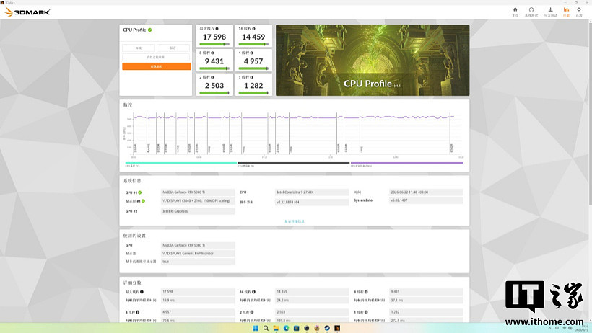Click info icon on 4 threads score card

pyautogui.click(x=251, y=53)
